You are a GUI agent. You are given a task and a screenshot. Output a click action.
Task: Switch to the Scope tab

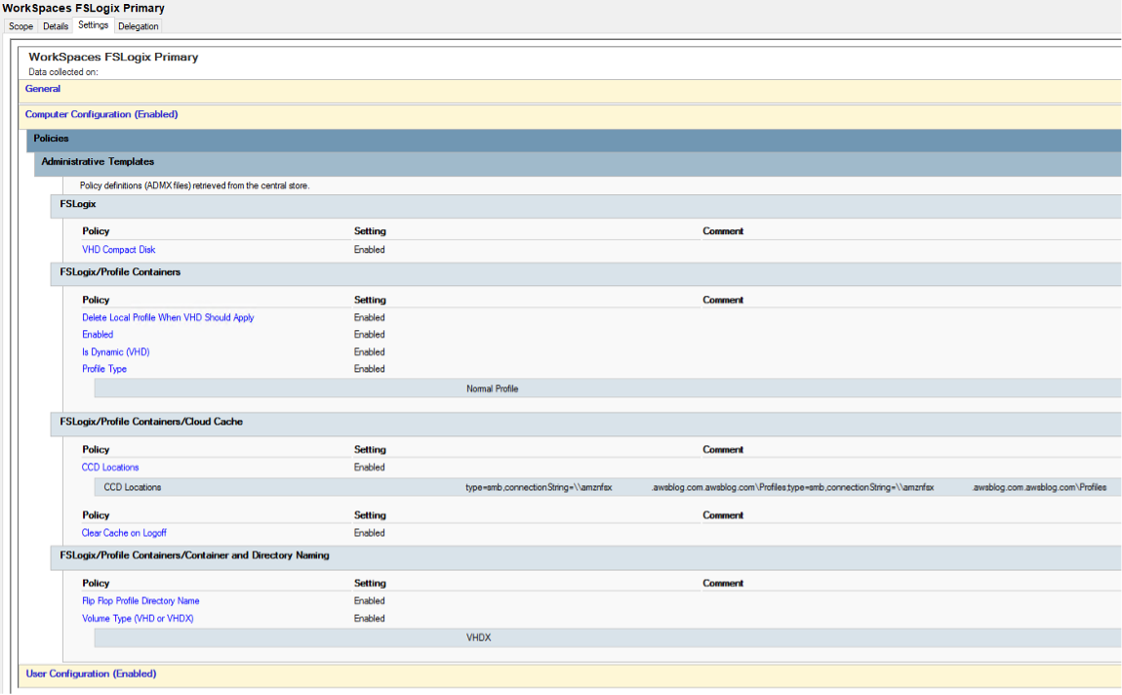pos(20,26)
